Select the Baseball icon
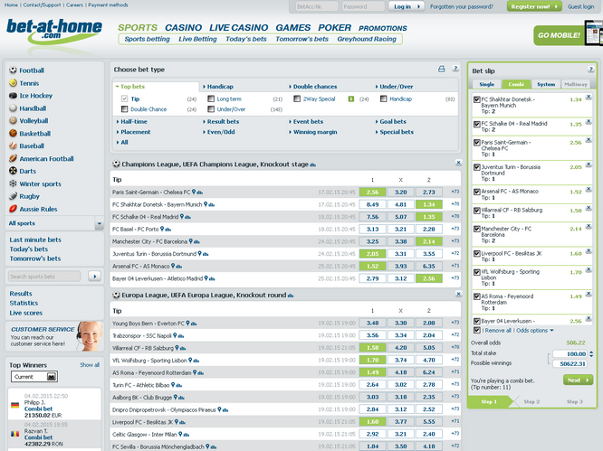 (x=13, y=146)
